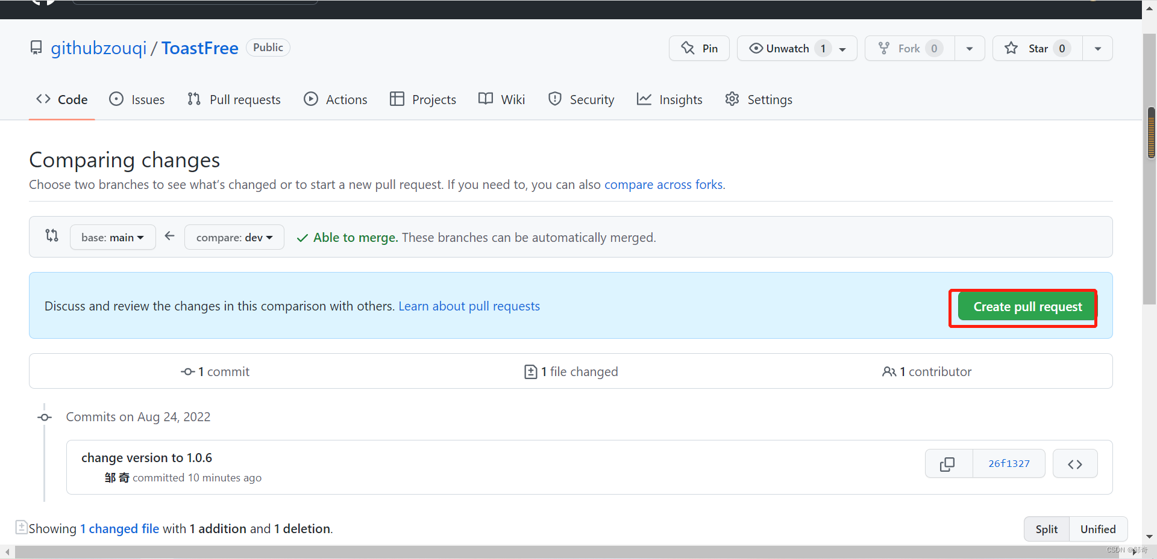Expand the Star lists dropdown arrow

pyautogui.click(x=1098, y=48)
